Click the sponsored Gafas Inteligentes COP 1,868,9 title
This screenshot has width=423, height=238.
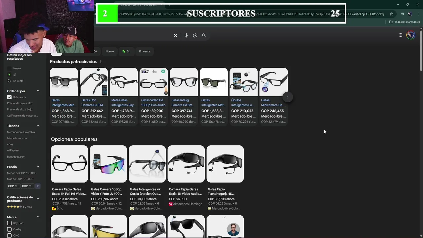64,103
